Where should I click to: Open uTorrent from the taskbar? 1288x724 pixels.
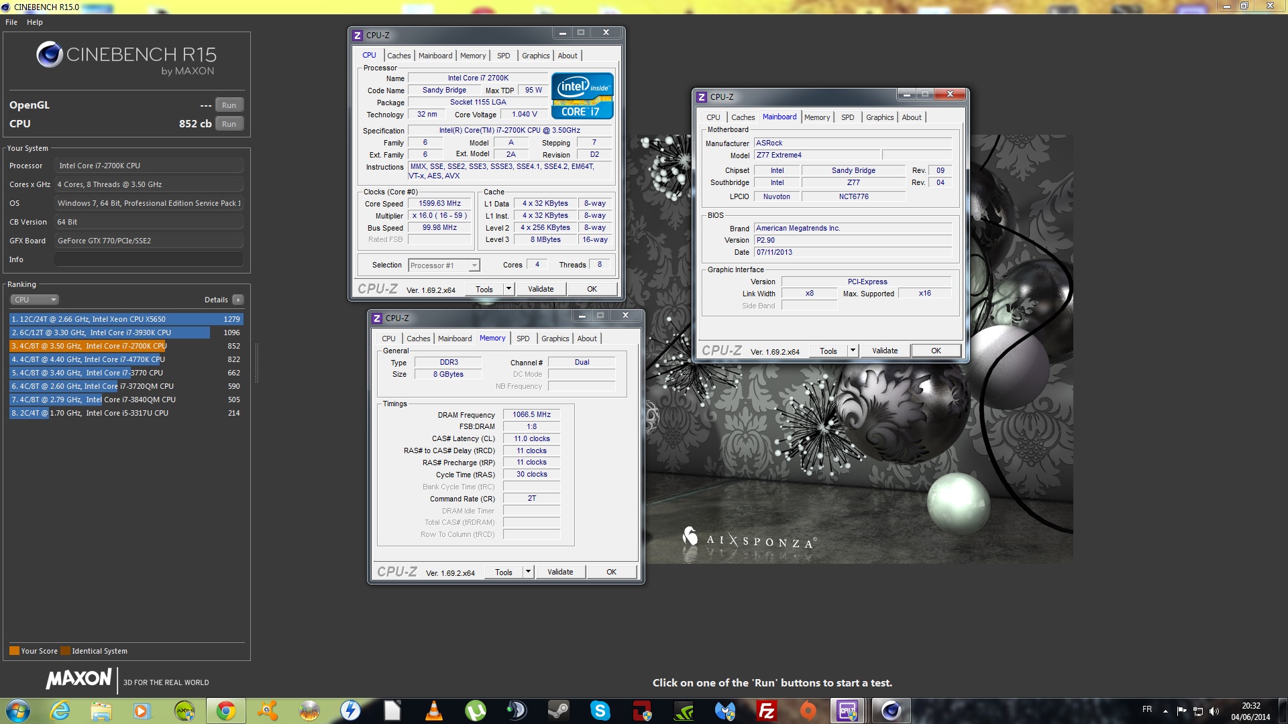(x=476, y=711)
